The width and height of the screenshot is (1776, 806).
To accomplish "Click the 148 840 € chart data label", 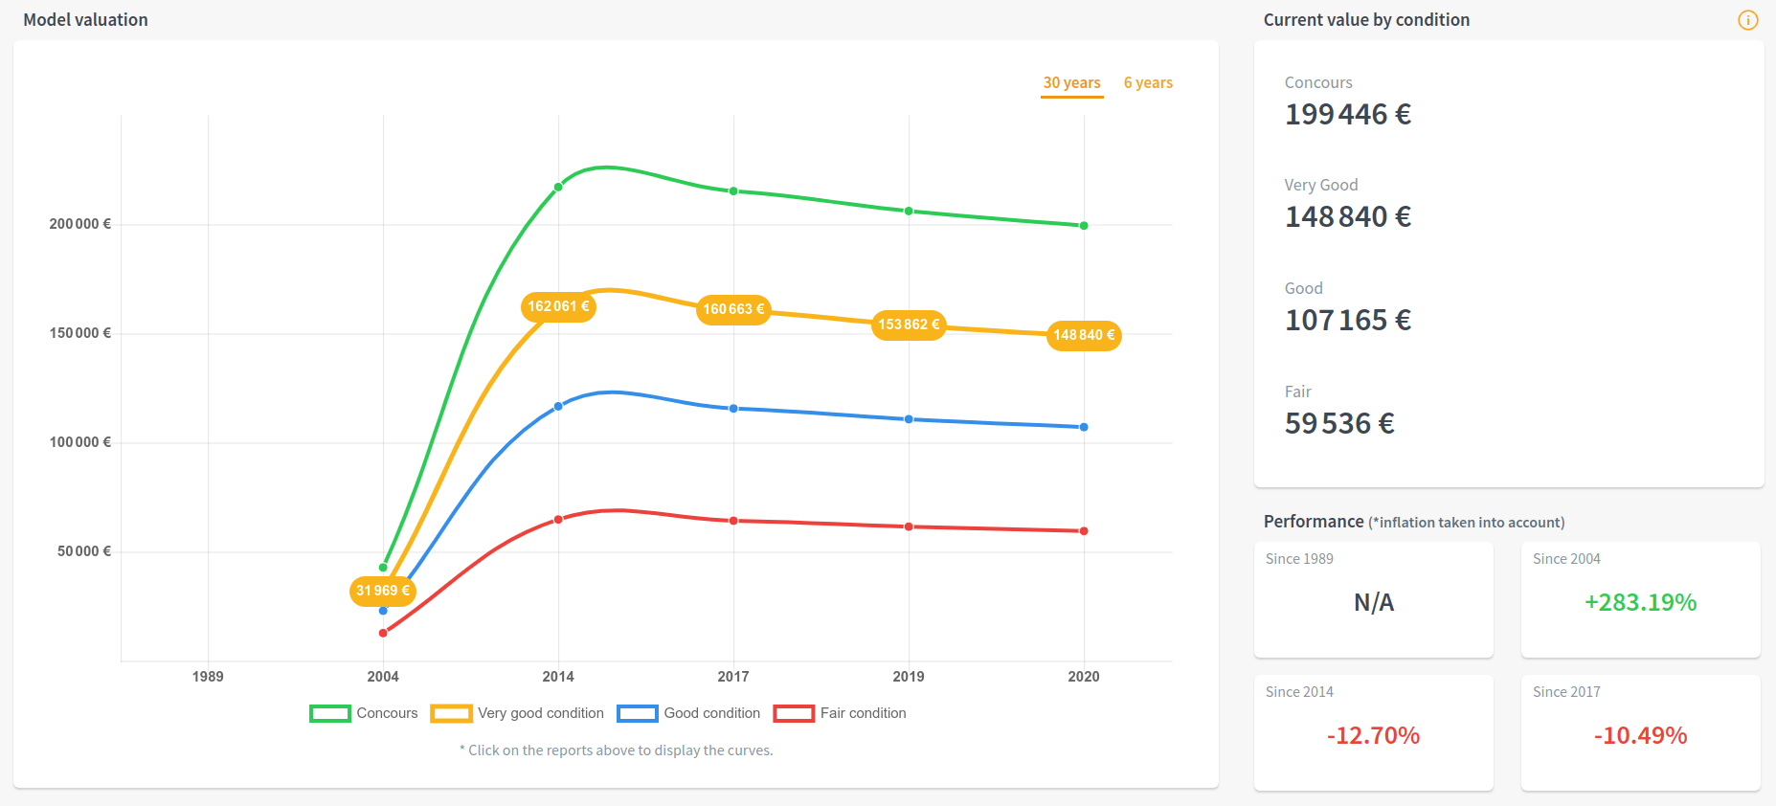I will 1084,335.
